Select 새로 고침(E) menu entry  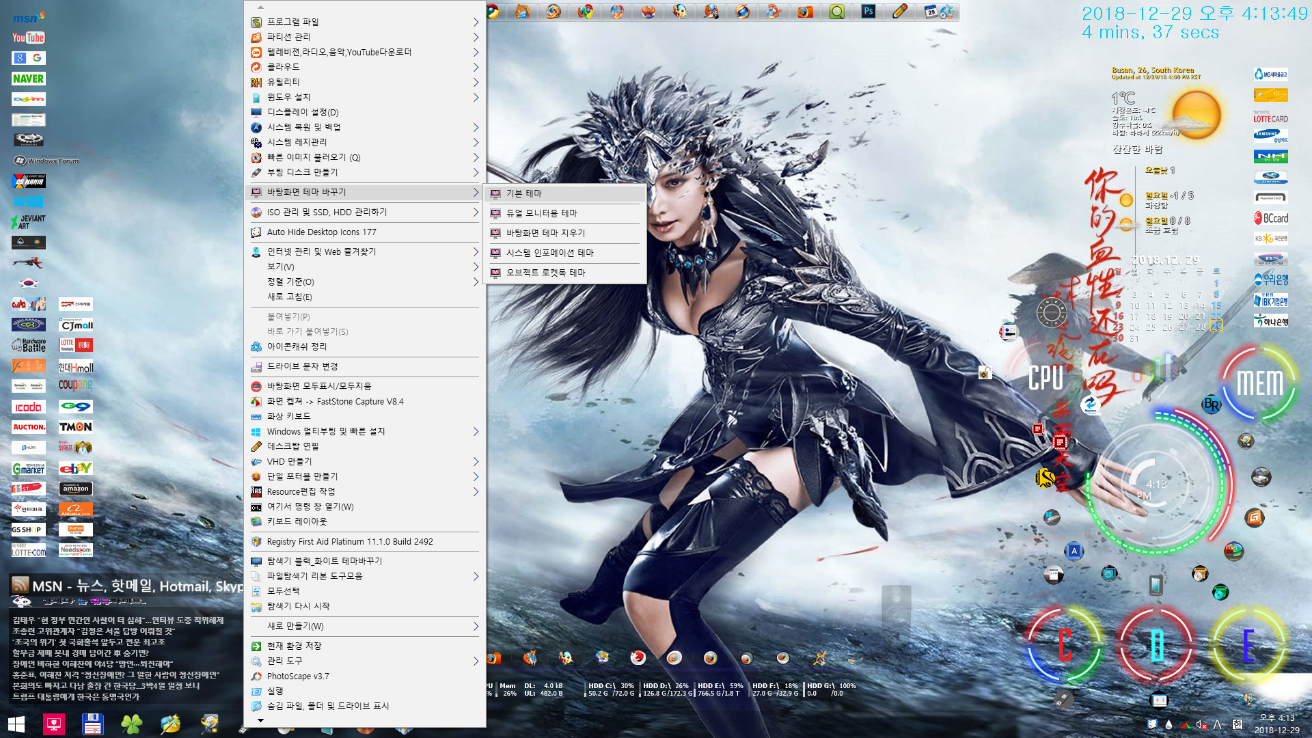coord(365,297)
